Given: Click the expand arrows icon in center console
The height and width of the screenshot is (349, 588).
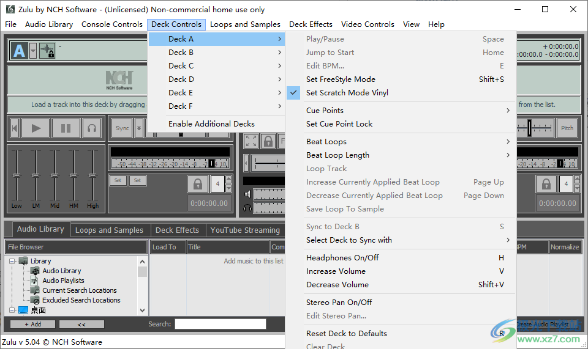Looking at the screenshot, I should (x=251, y=141).
